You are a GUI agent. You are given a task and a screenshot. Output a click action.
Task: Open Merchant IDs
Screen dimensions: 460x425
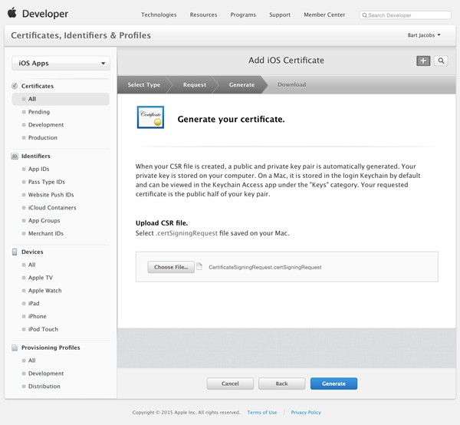click(46, 234)
